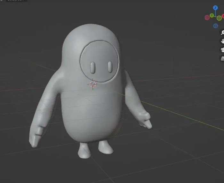Click the negative Z (unlabeled blue) gizmo circle
This screenshot has width=224, height=183.
coord(216,26)
